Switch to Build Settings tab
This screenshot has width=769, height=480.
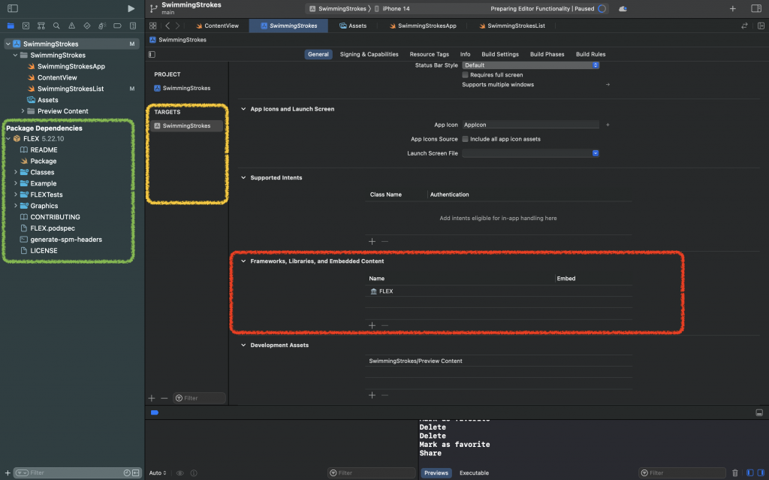click(499, 55)
